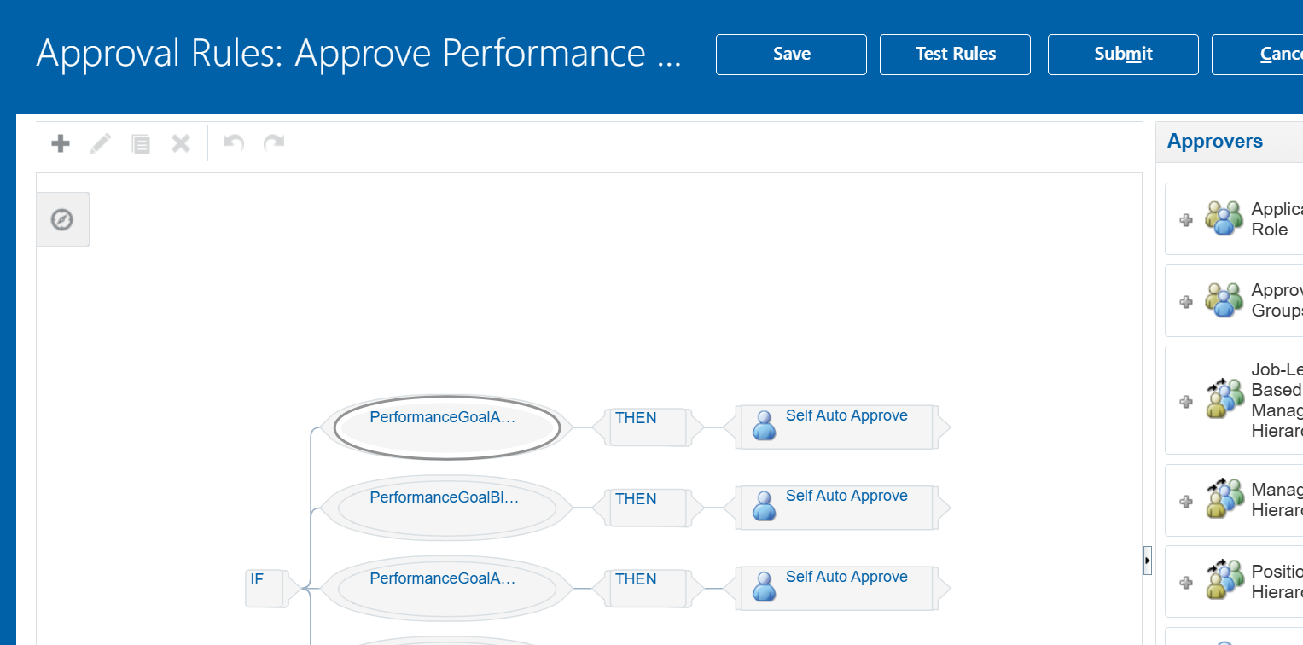Click the plus sign beside Application Role
Viewport: 1303px width, 645px height.
pos(1185,220)
